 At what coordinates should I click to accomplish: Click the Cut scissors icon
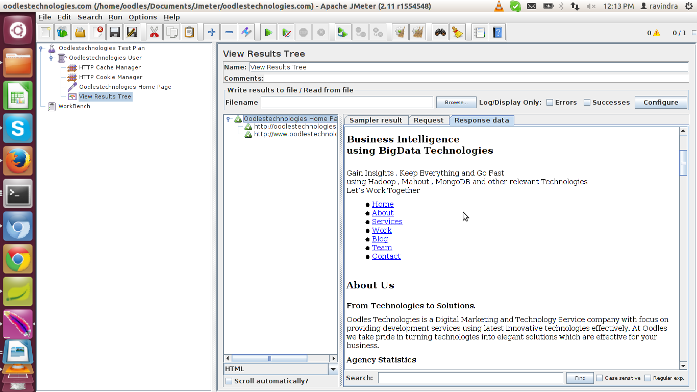154,33
